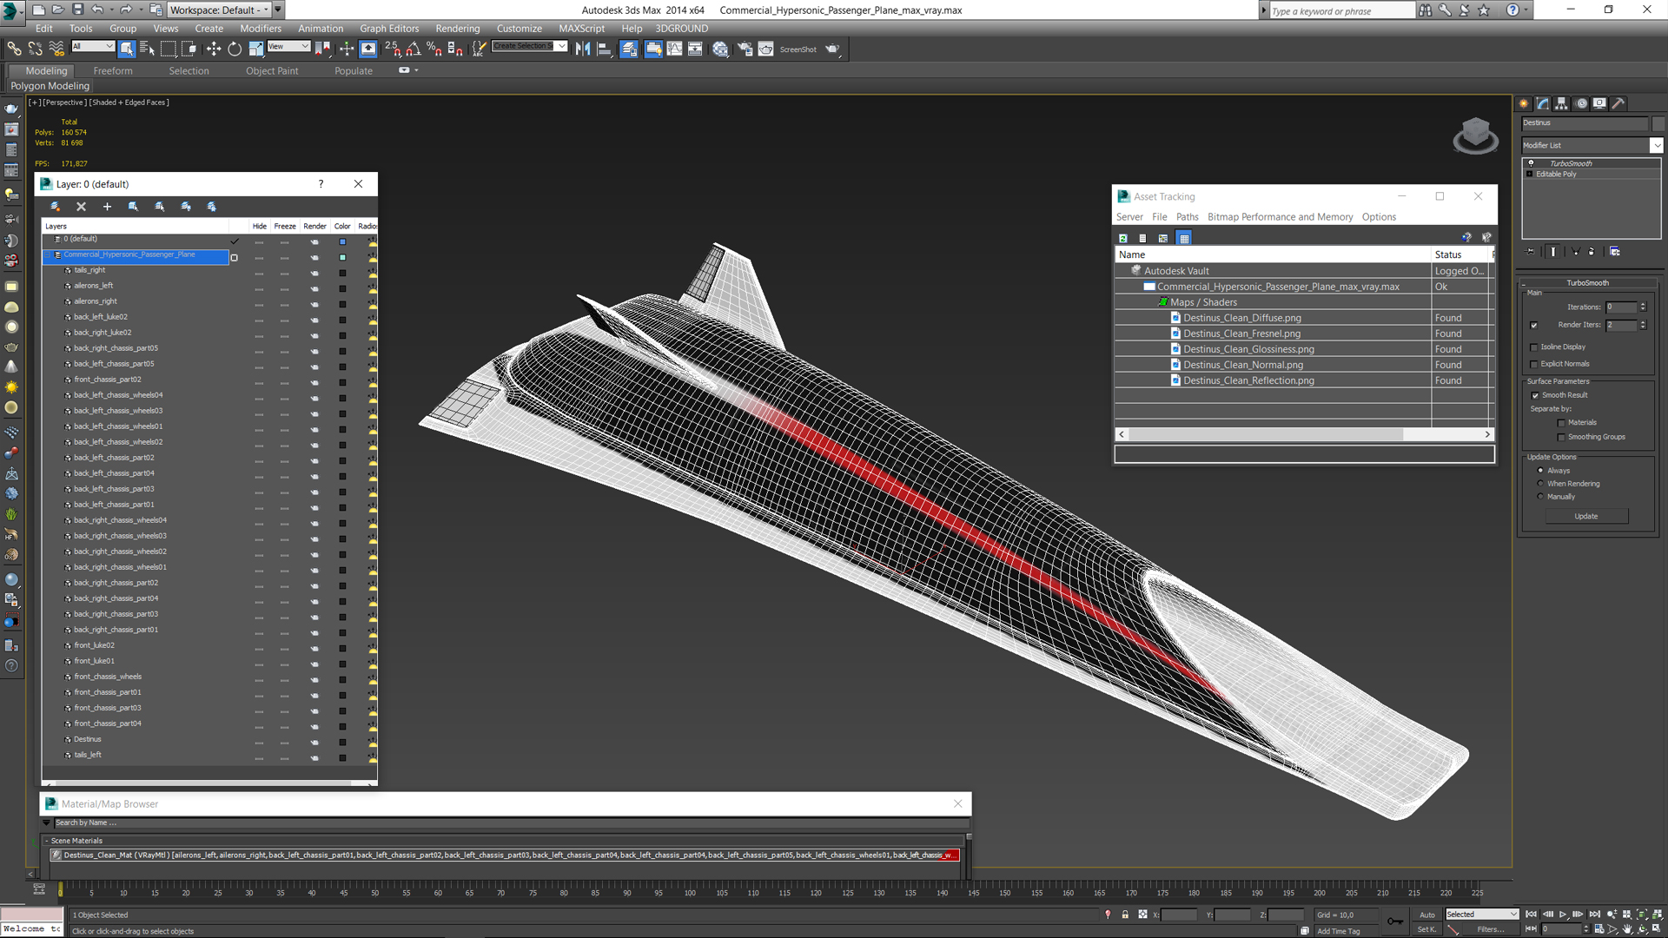Open the Hierarchy command panel tab
The width and height of the screenshot is (1668, 938).
[x=1562, y=103]
